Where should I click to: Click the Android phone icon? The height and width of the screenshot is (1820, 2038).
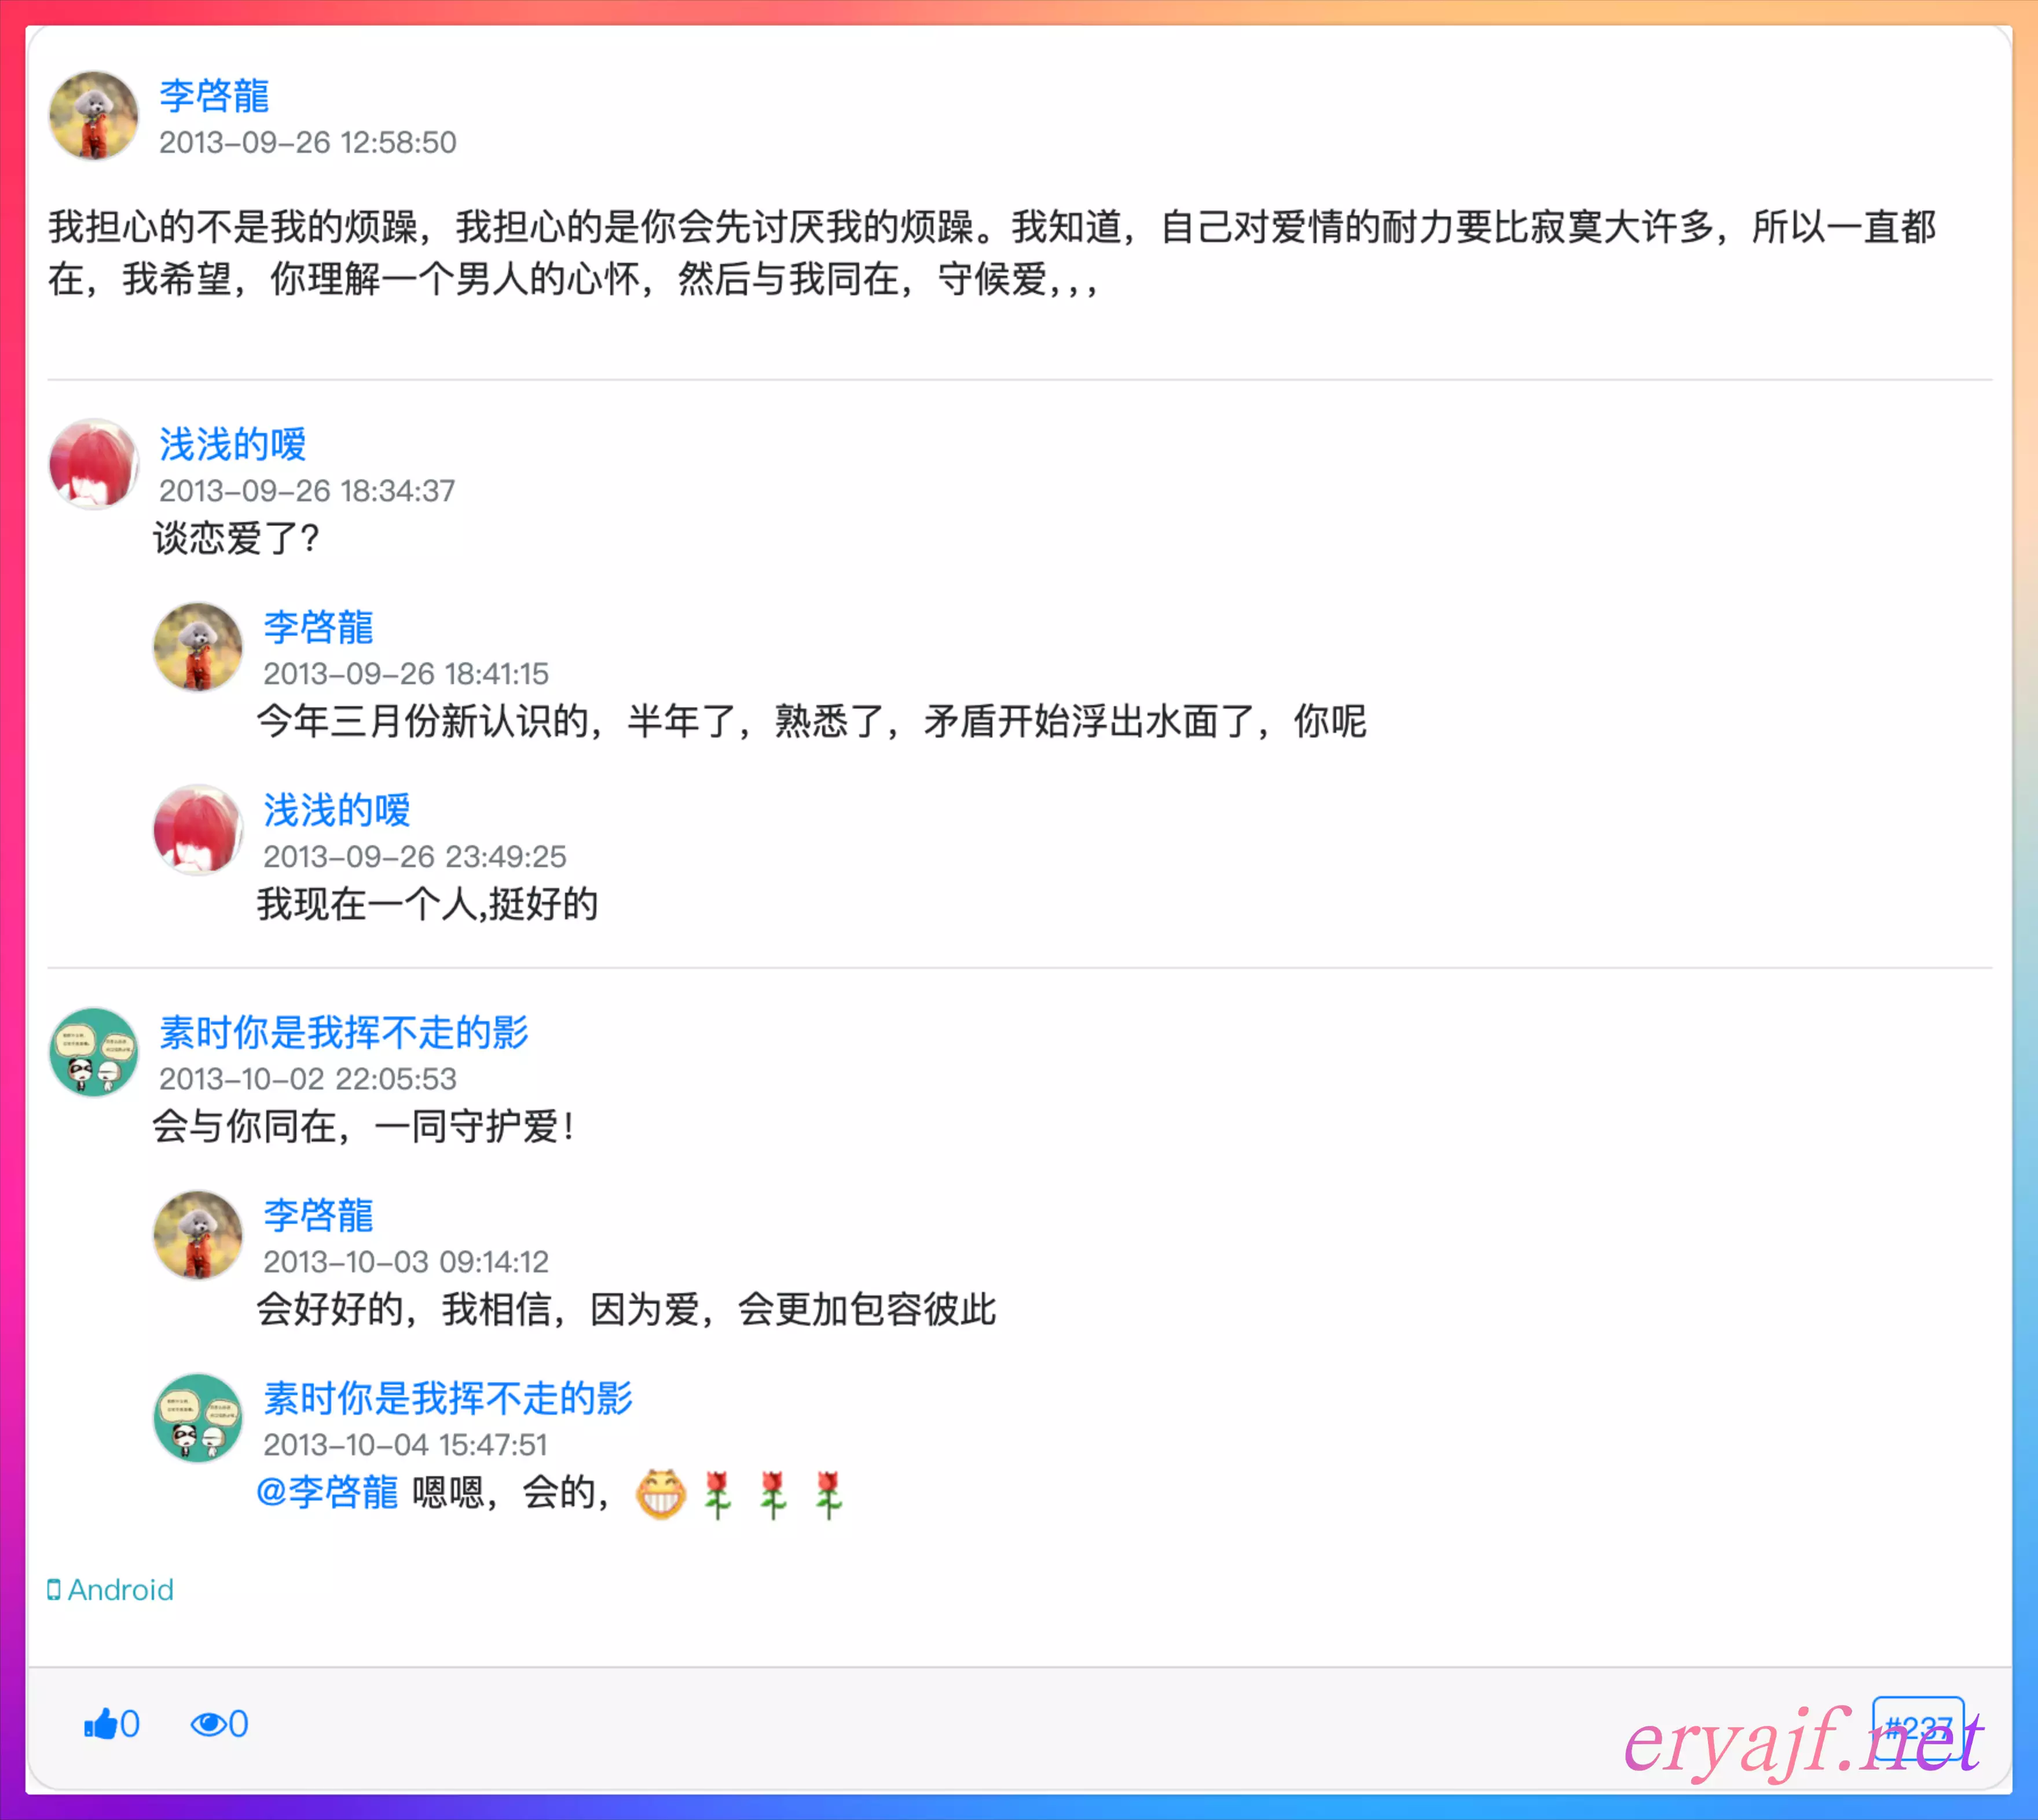tap(54, 1590)
